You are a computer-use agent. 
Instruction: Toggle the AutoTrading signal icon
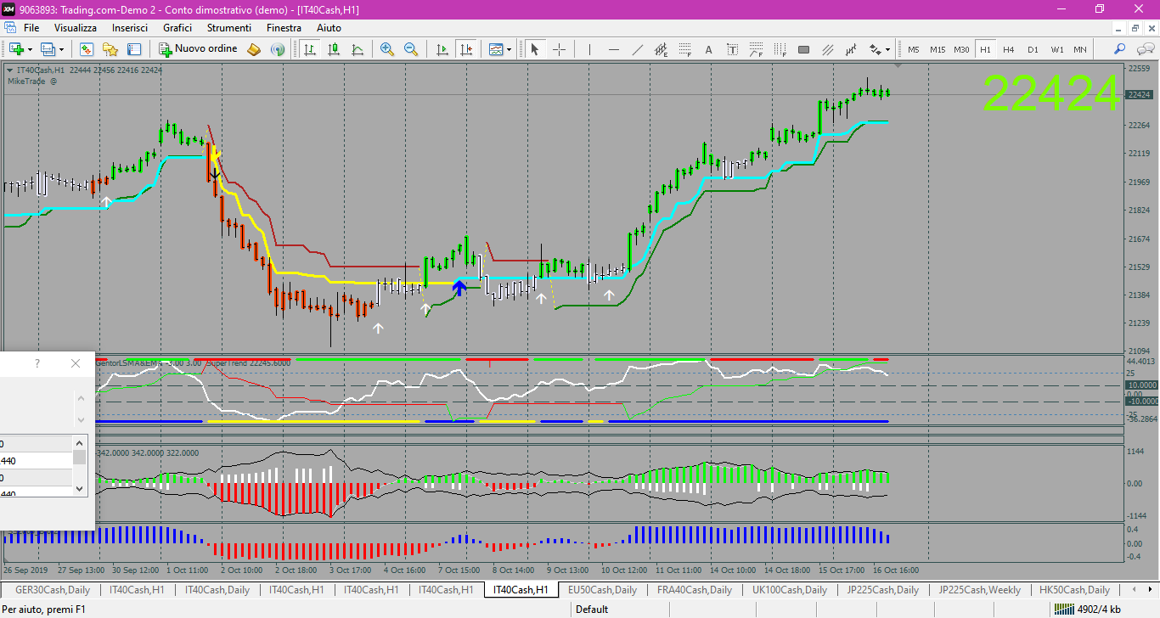tap(277, 49)
